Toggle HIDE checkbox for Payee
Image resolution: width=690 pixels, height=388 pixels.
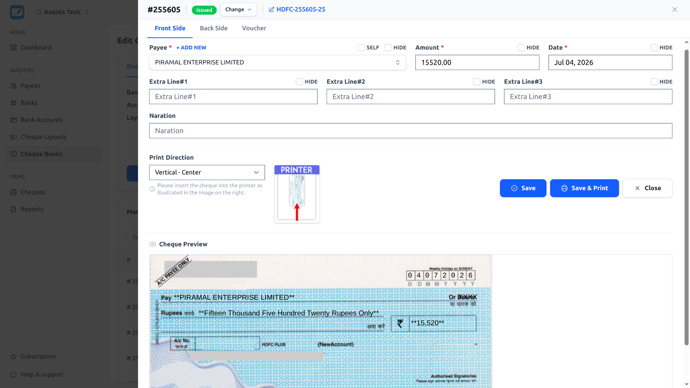coord(388,48)
